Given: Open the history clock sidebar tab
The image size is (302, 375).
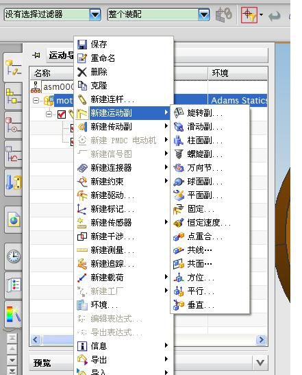Looking at the screenshot, I should pos(14,256).
